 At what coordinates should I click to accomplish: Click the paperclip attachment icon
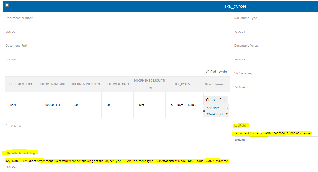pos(204,111)
